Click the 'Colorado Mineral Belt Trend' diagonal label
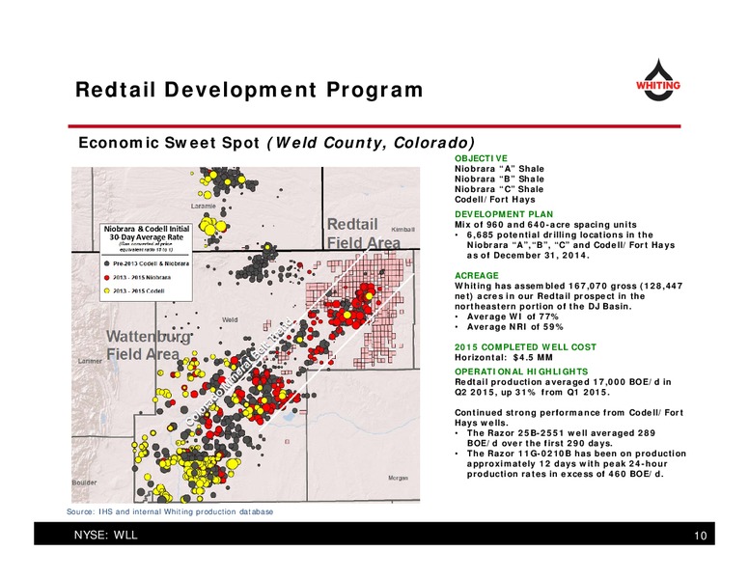The width and height of the screenshot is (749, 579). point(238,372)
